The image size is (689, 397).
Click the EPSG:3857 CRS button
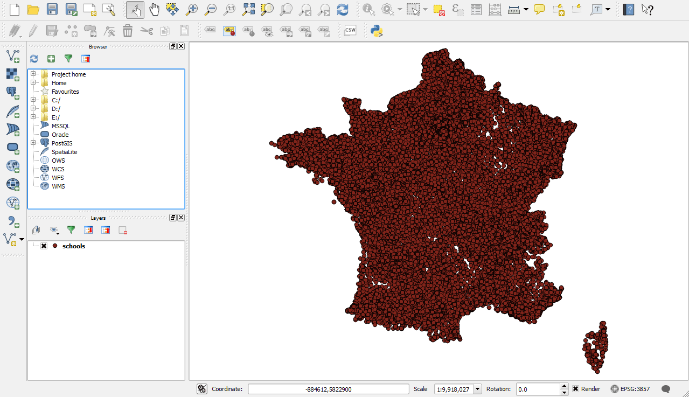tap(630, 389)
